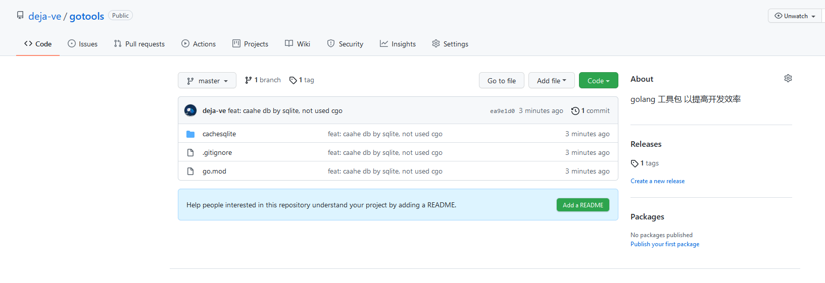Screen dimensions: 825x283
Task: Click the cachesqlite folder icon
Action: point(190,134)
